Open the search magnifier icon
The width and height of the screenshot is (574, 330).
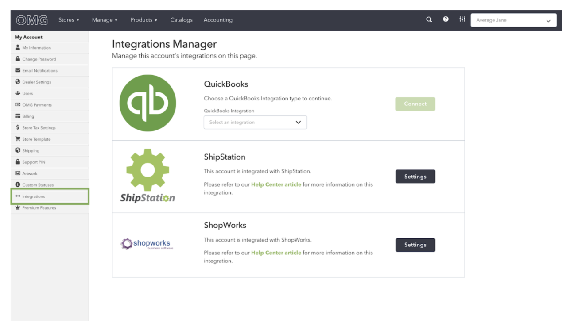(x=429, y=19)
